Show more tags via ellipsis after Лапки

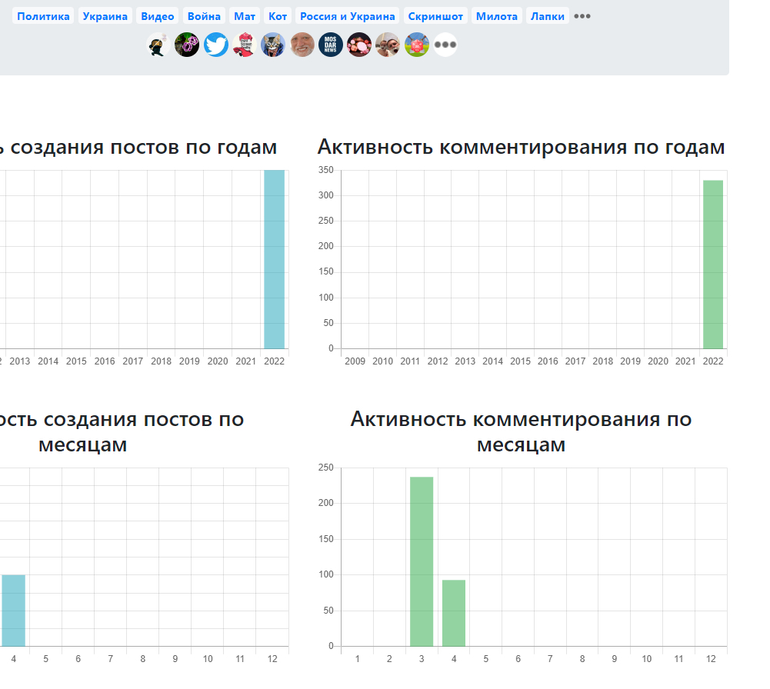click(x=582, y=16)
